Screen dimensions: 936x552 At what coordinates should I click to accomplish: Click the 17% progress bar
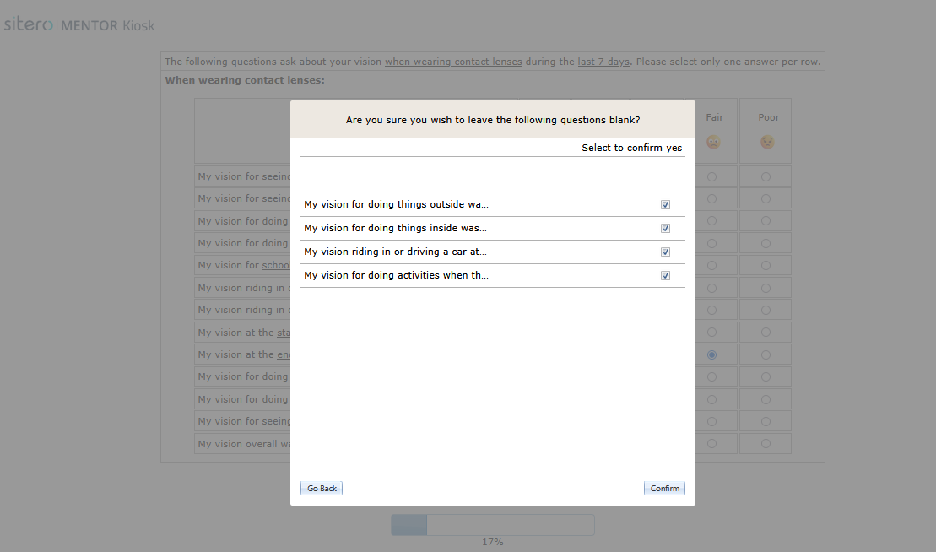click(x=493, y=525)
